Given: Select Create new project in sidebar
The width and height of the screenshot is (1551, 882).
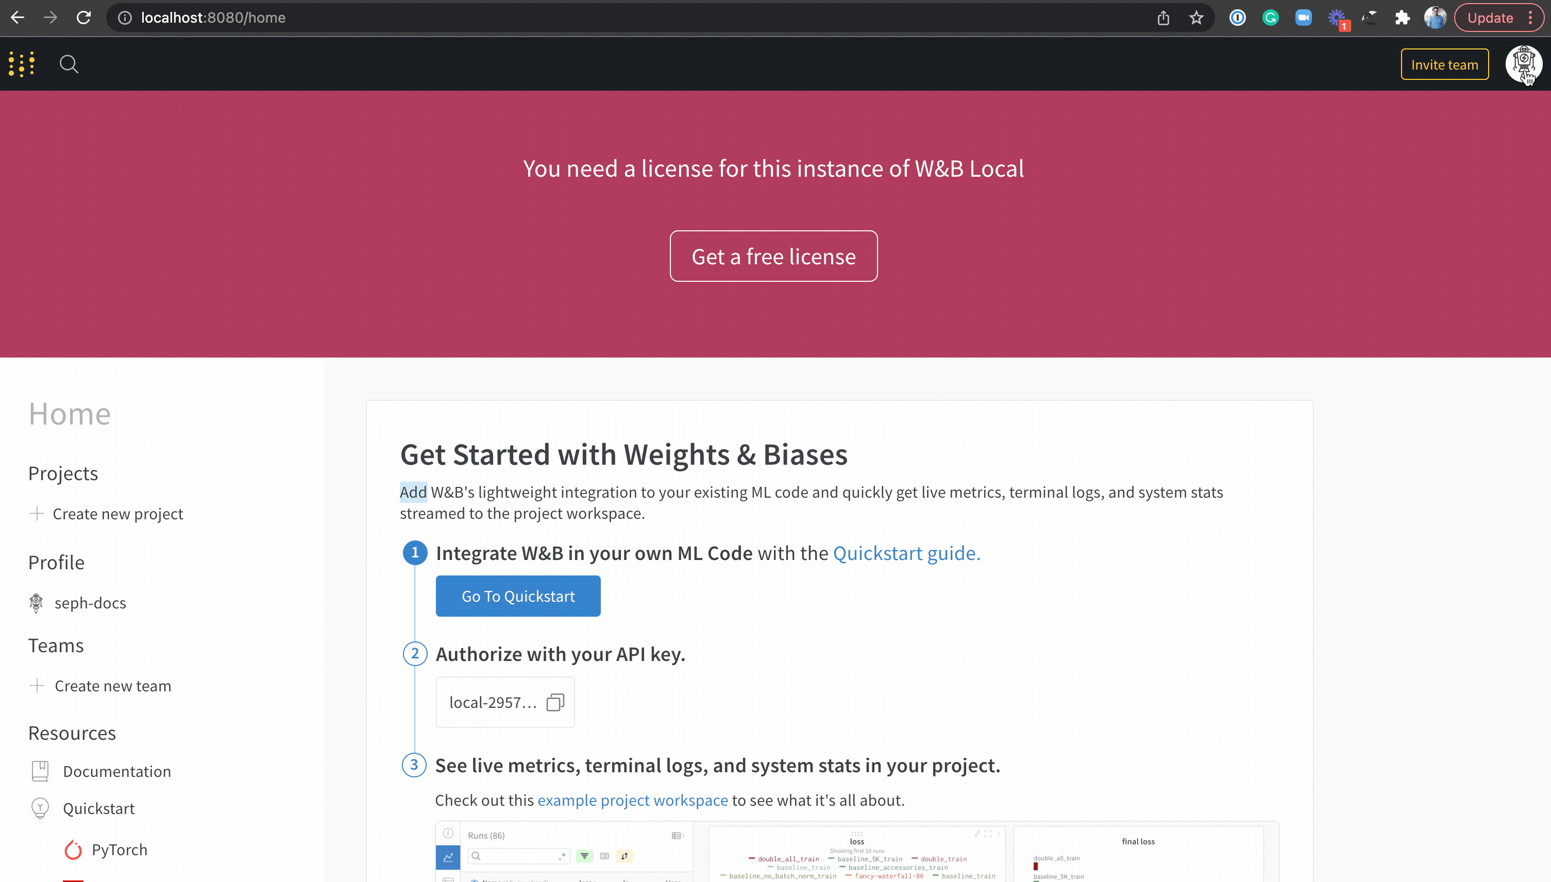Looking at the screenshot, I should (117, 514).
